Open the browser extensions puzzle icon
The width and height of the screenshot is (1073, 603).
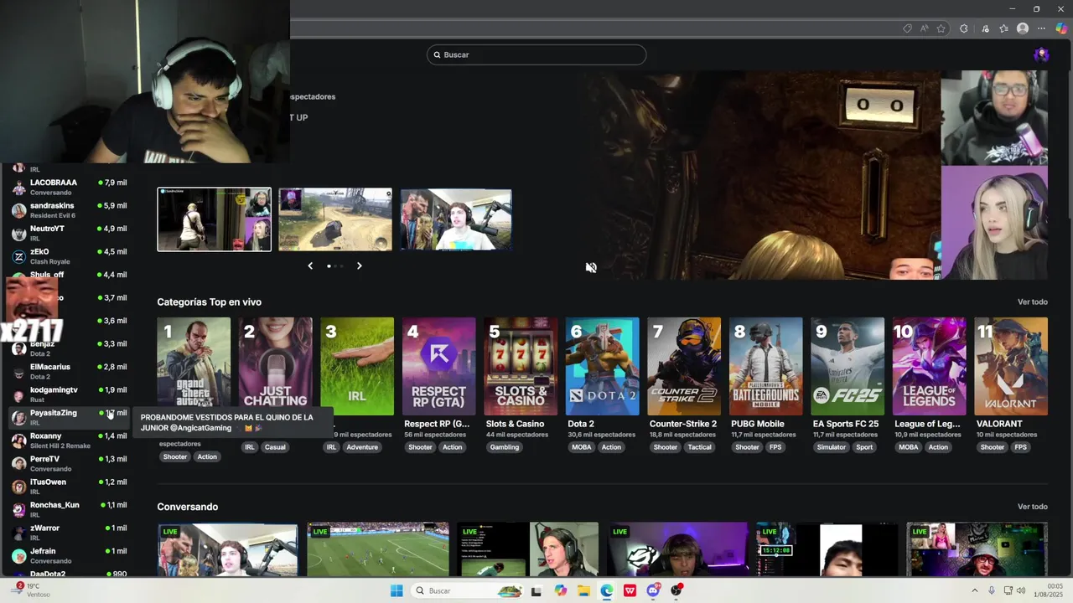[x=964, y=28]
